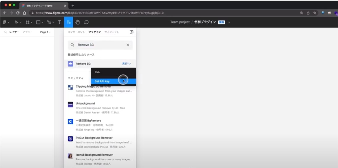
Task: Click the Remove BG plugin icon
Action: 70,64
